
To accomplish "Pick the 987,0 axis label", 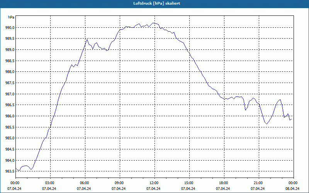I will tap(10, 94).
